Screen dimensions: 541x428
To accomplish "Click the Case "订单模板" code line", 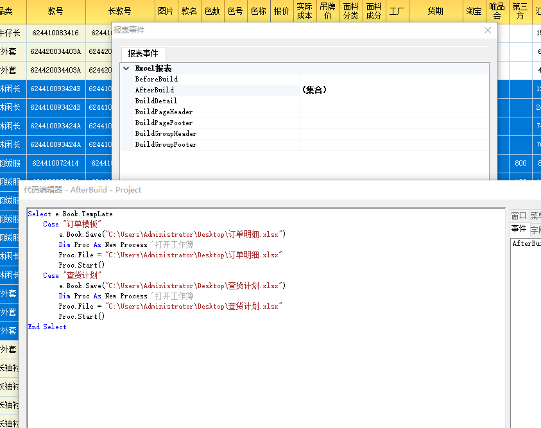I will point(72,225).
